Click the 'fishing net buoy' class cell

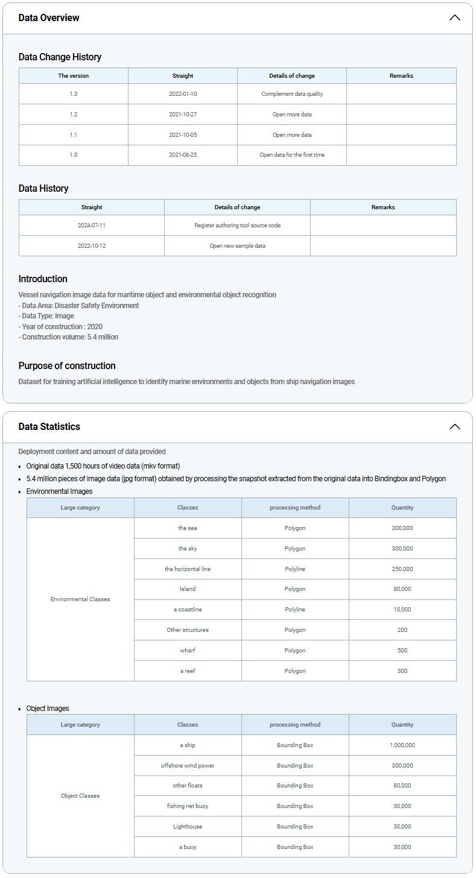pos(188,806)
